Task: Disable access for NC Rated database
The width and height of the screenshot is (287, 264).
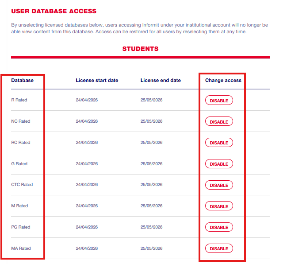Action: click(219, 121)
